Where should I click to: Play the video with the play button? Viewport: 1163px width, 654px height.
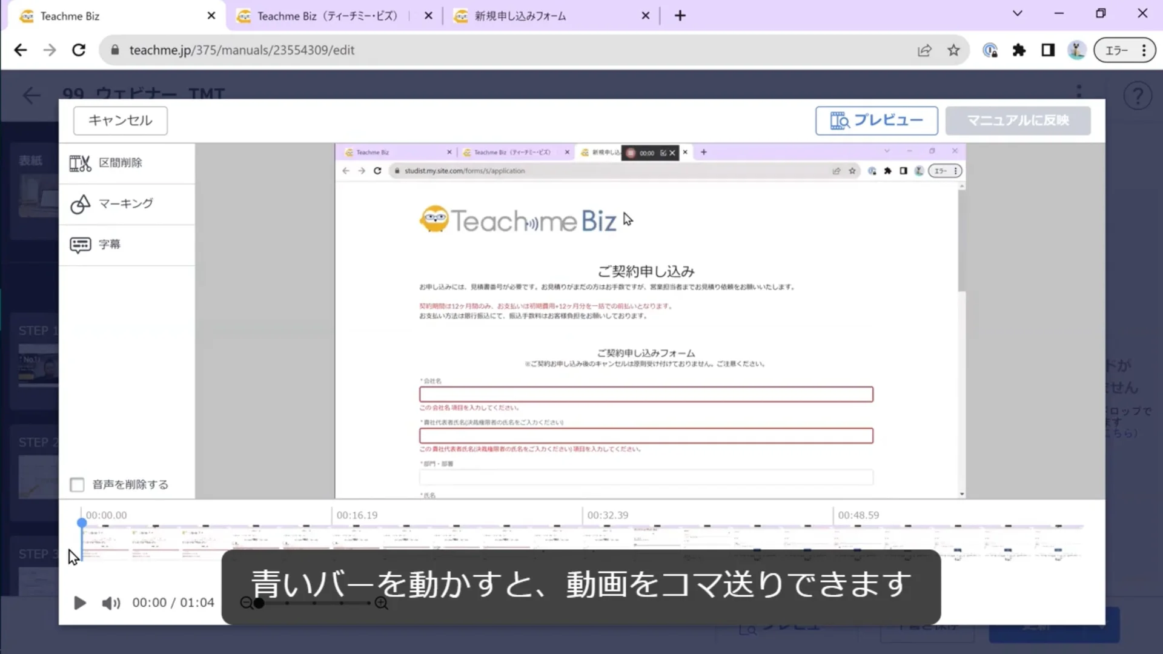79,603
